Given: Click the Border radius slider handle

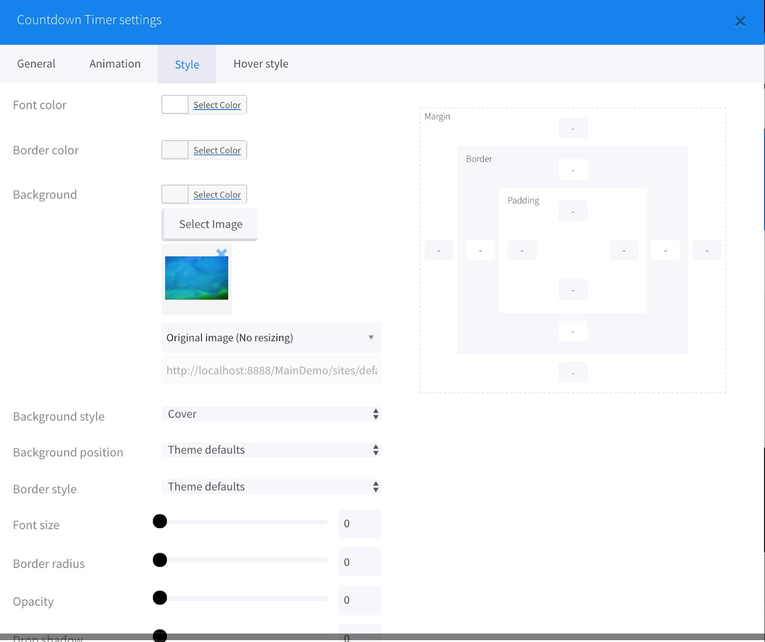Looking at the screenshot, I should (160, 560).
